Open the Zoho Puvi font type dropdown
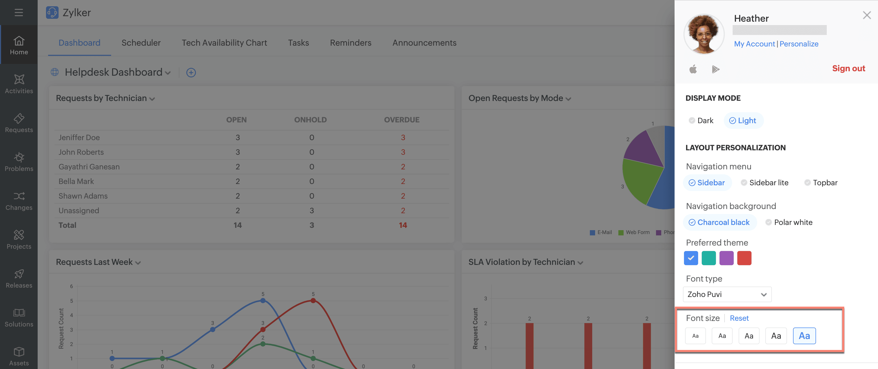878x369 pixels. pyautogui.click(x=727, y=294)
